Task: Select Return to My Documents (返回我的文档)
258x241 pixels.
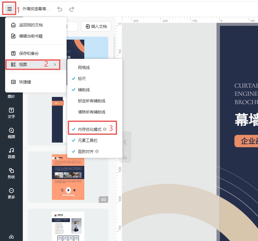Action: (31, 25)
